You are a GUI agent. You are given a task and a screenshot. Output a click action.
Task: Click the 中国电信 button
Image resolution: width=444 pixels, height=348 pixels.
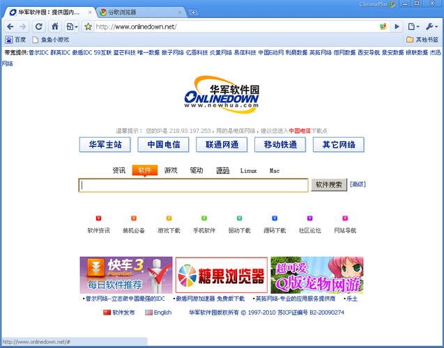[x=163, y=145]
